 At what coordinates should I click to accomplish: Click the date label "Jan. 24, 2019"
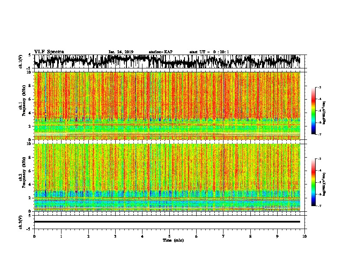pyautogui.click(x=121, y=52)
